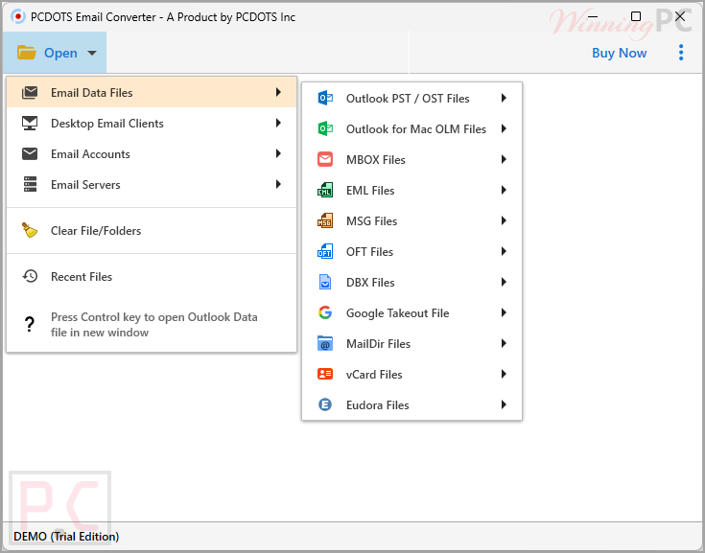Choose EML Files from submenu
705x553 pixels.
(411, 190)
